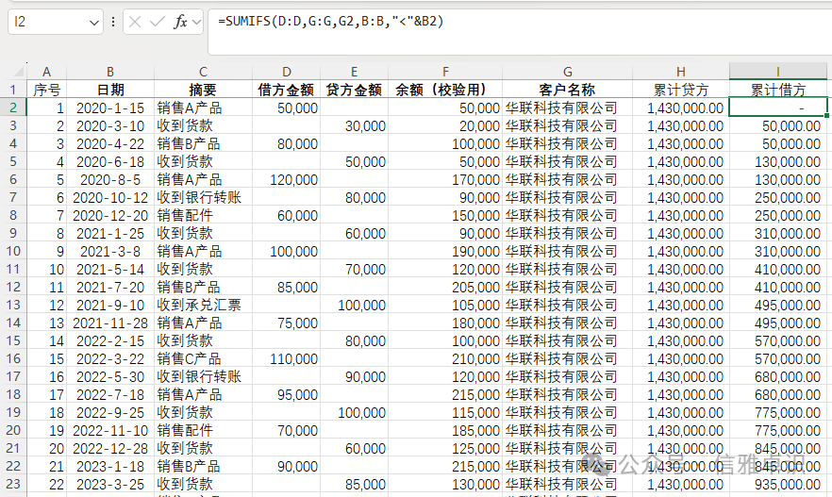Click the 客户名称 header cell

point(567,90)
